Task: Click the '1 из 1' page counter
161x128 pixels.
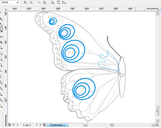Action: pos(27,125)
